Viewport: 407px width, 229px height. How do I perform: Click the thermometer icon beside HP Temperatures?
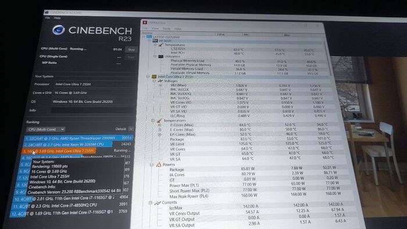click(x=160, y=45)
